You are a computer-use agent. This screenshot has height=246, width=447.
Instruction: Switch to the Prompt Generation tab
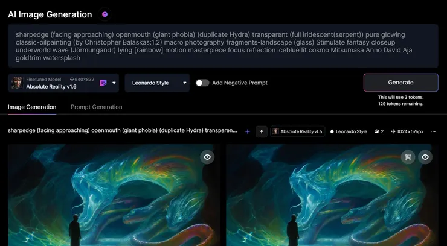[x=97, y=107]
